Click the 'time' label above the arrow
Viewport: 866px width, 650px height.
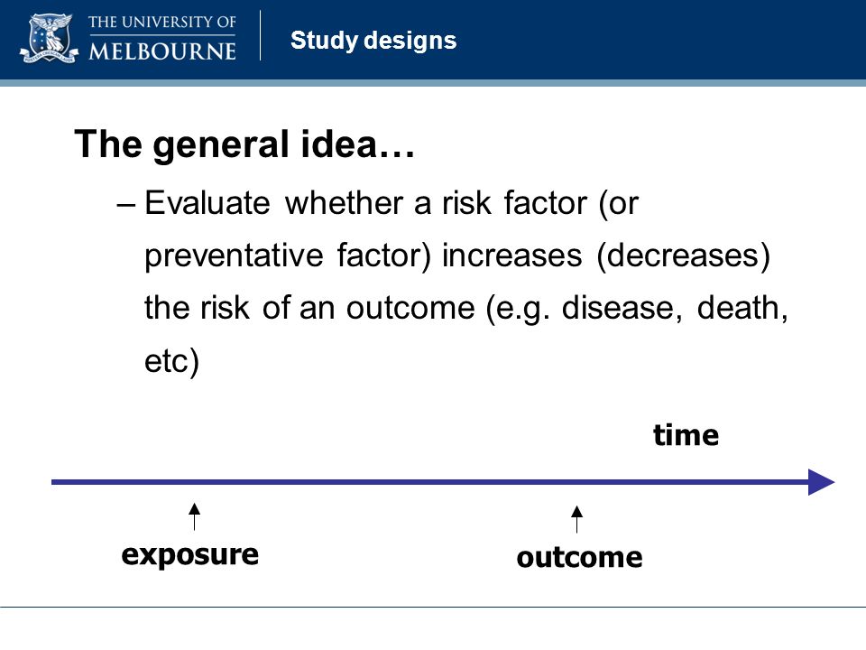(x=686, y=434)
